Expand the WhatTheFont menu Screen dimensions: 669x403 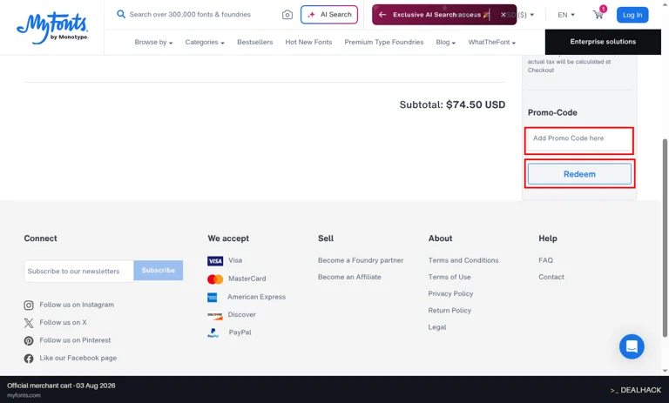click(492, 43)
